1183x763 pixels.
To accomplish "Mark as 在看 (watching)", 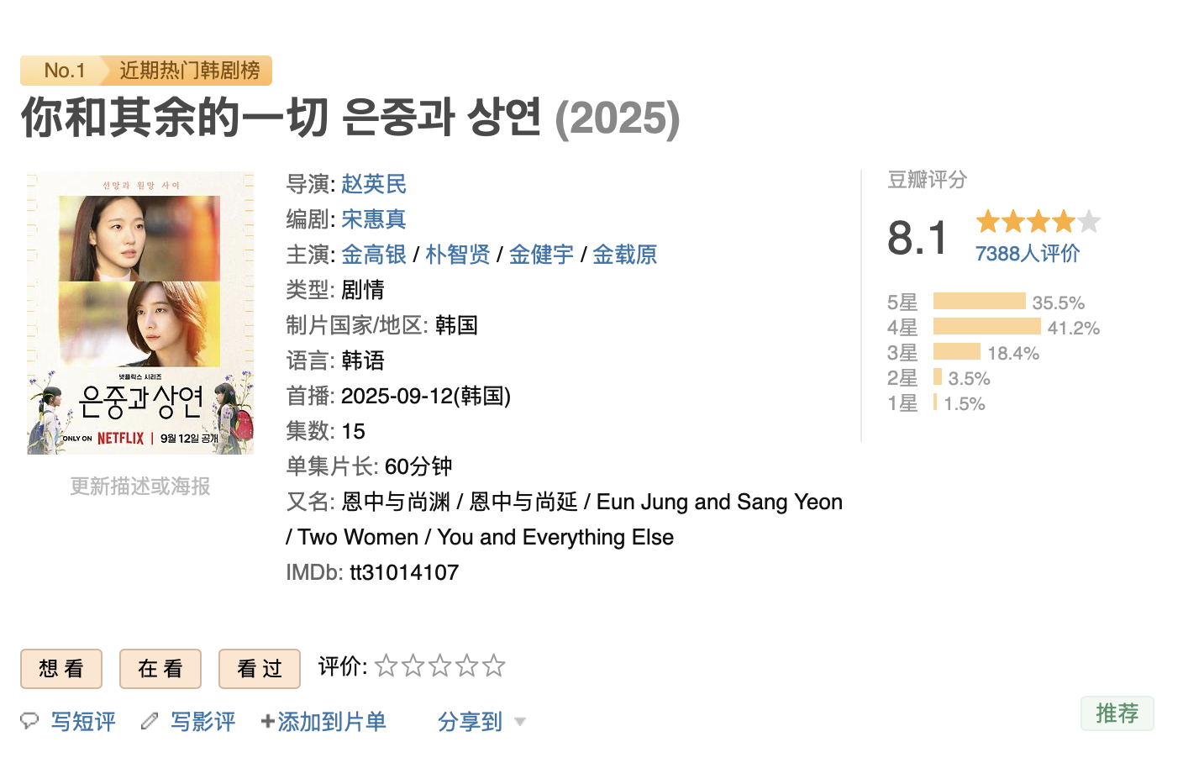I will tap(160, 669).
